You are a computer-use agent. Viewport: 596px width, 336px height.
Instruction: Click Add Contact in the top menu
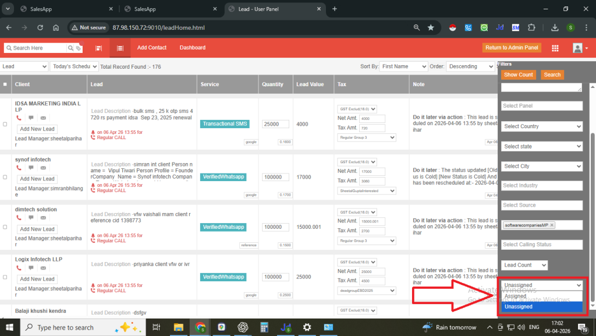click(x=152, y=48)
